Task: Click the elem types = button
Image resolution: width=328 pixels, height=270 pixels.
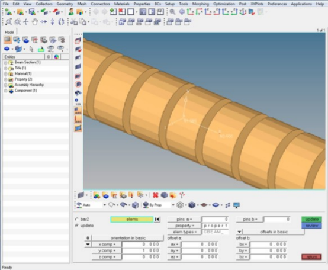Action: click(184, 232)
